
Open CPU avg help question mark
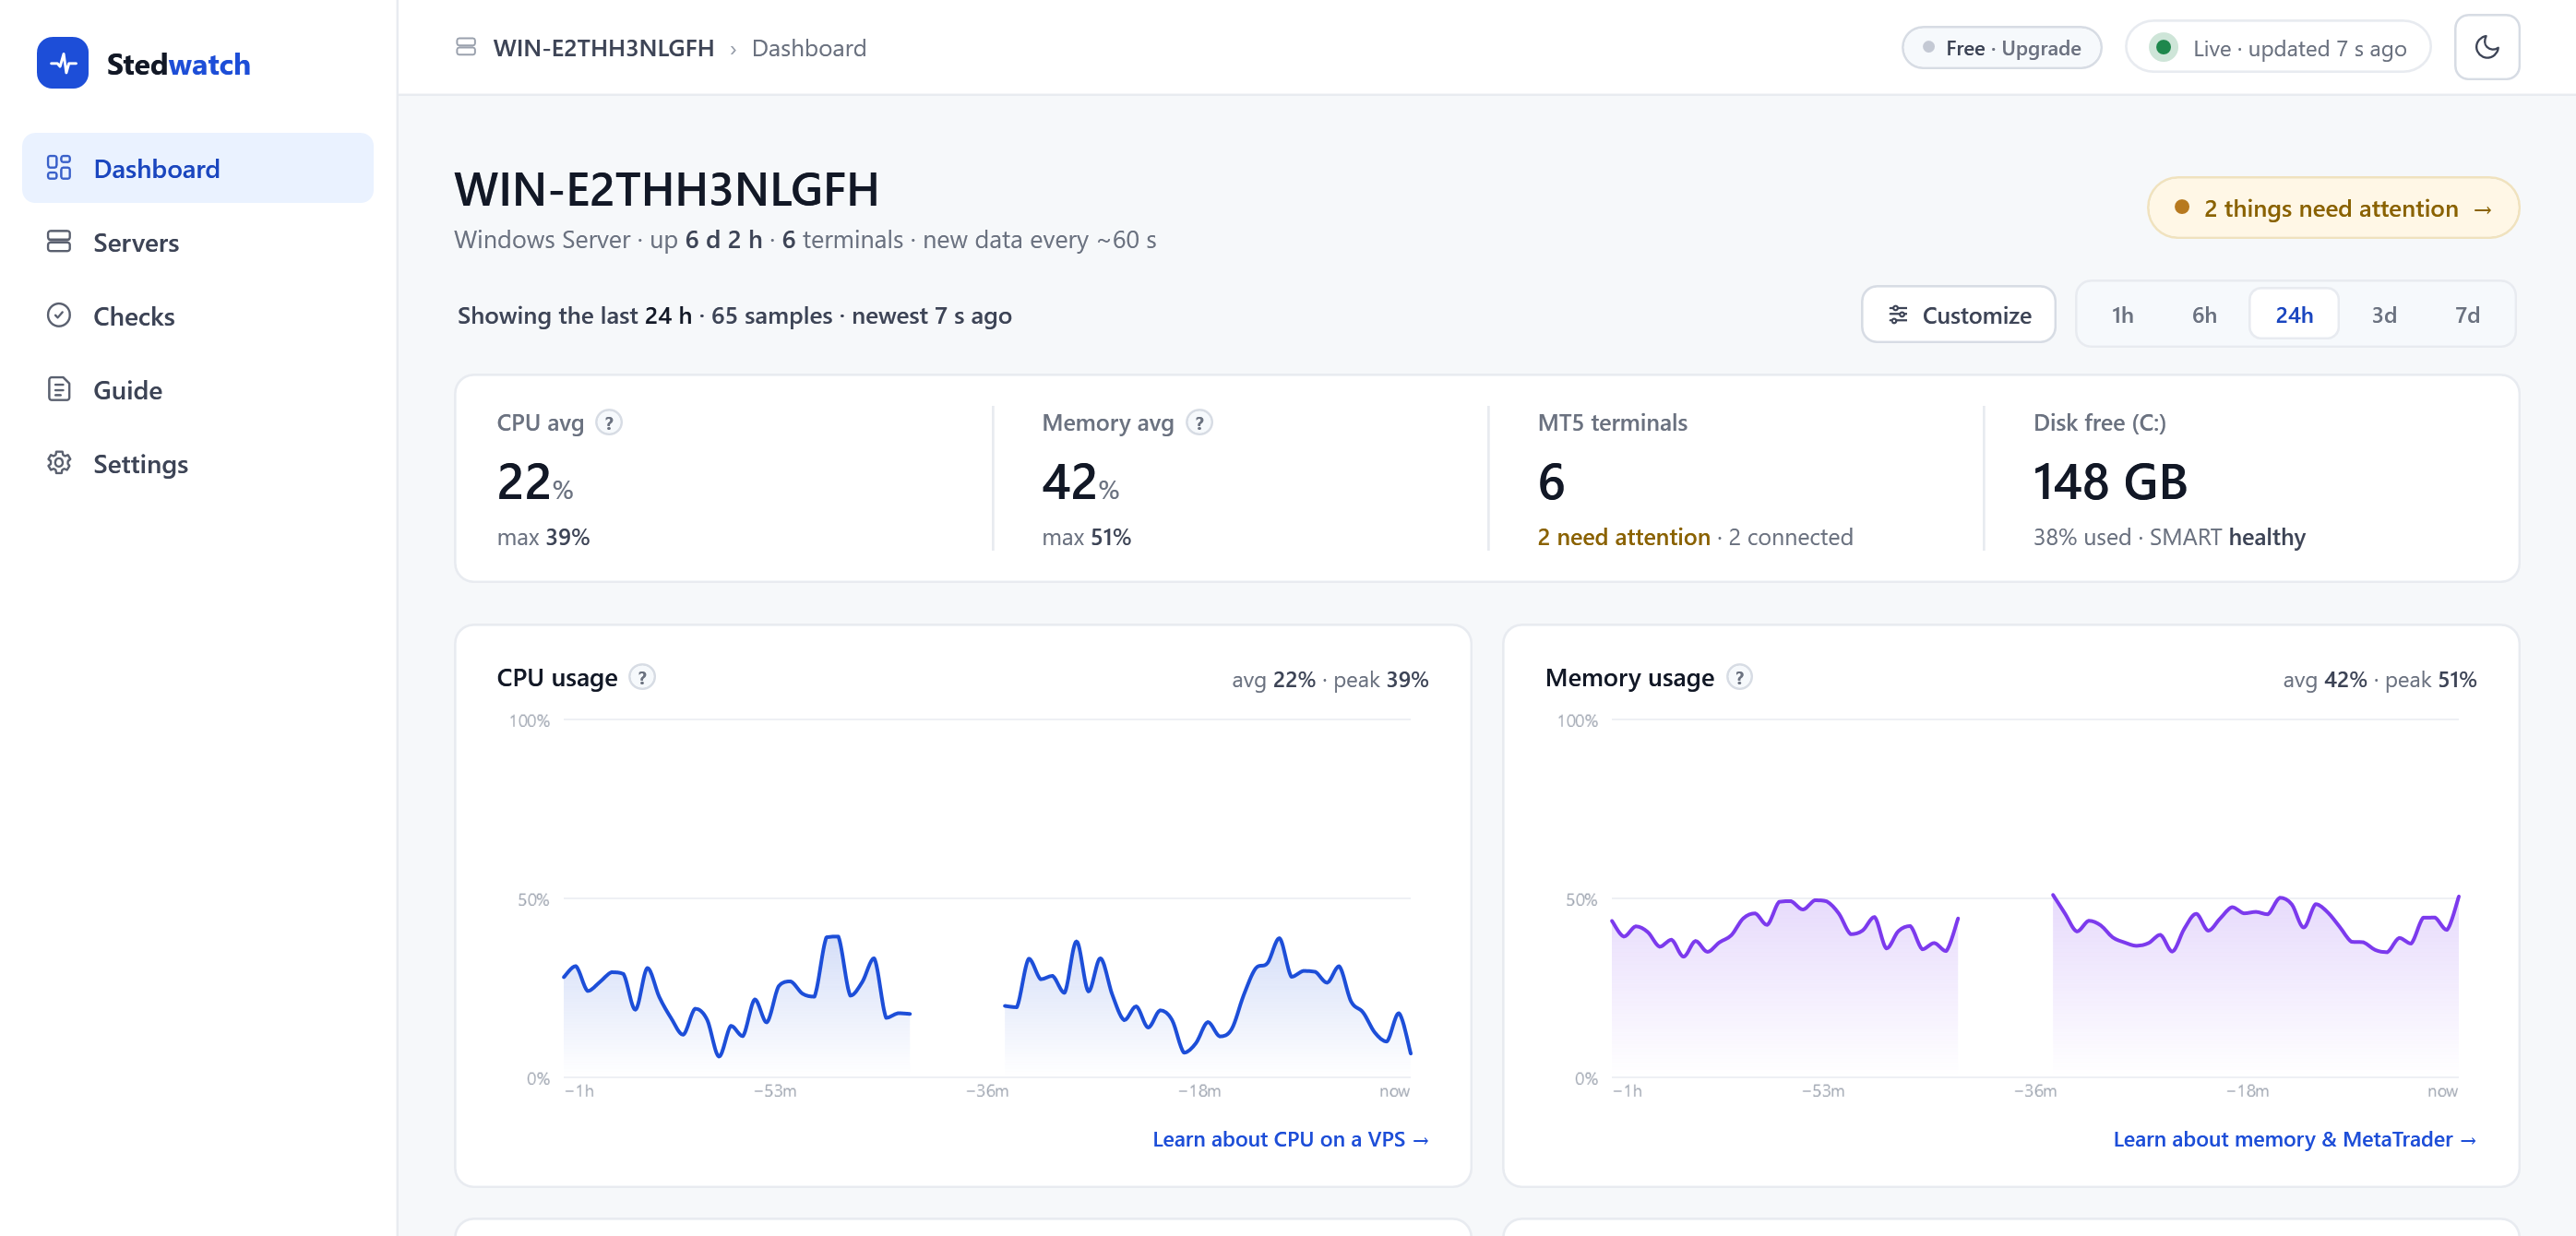[609, 422]
